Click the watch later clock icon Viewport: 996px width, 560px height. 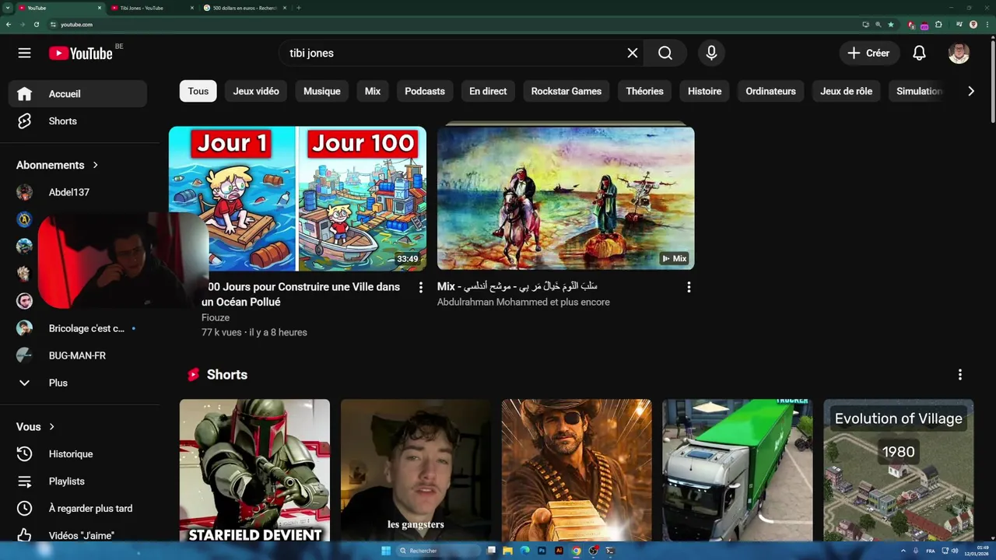[25, 508]
